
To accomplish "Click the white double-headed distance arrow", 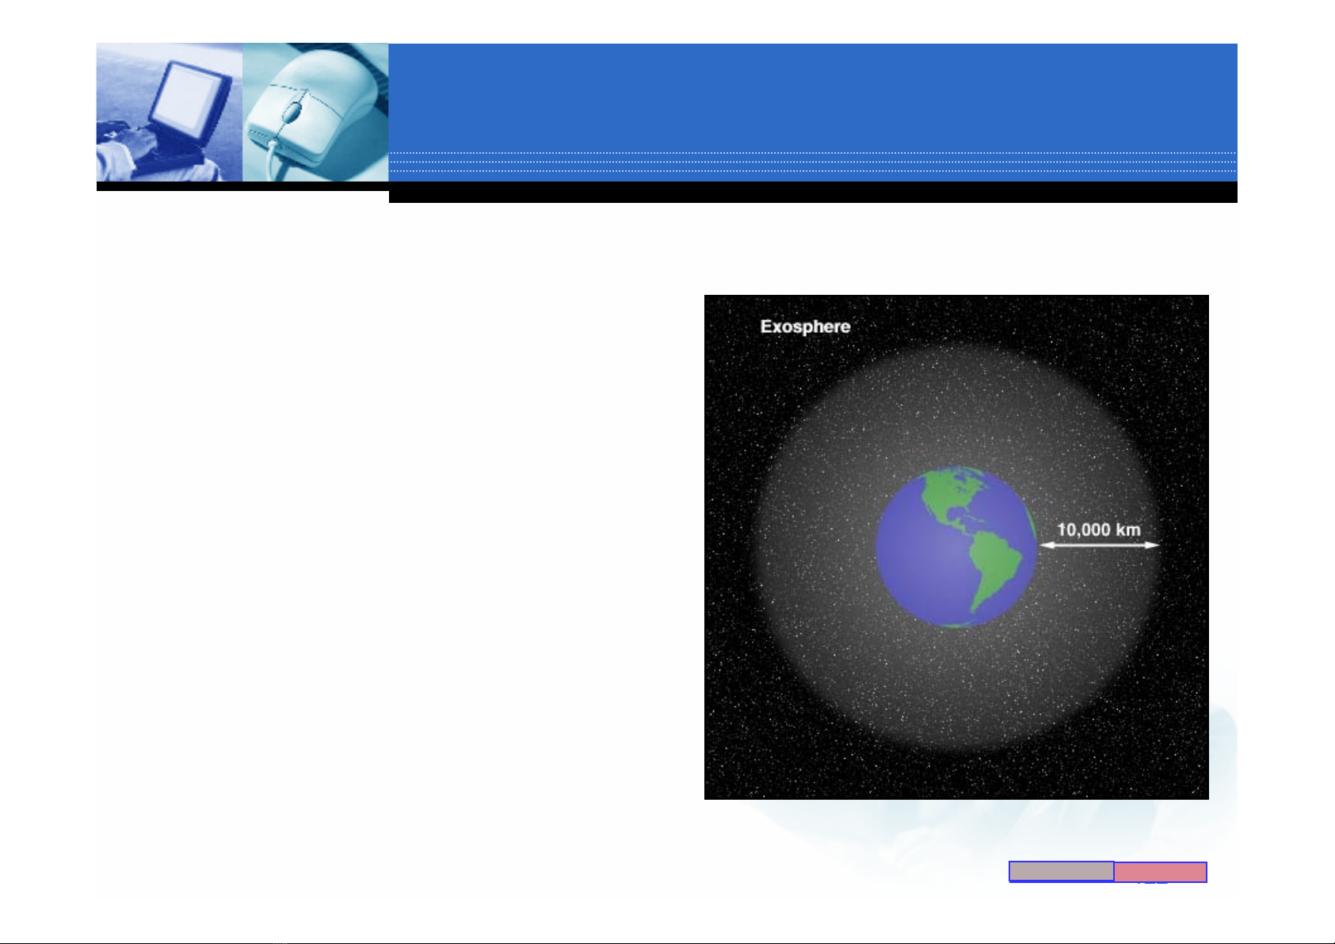I will click(x=1098, y=545).
